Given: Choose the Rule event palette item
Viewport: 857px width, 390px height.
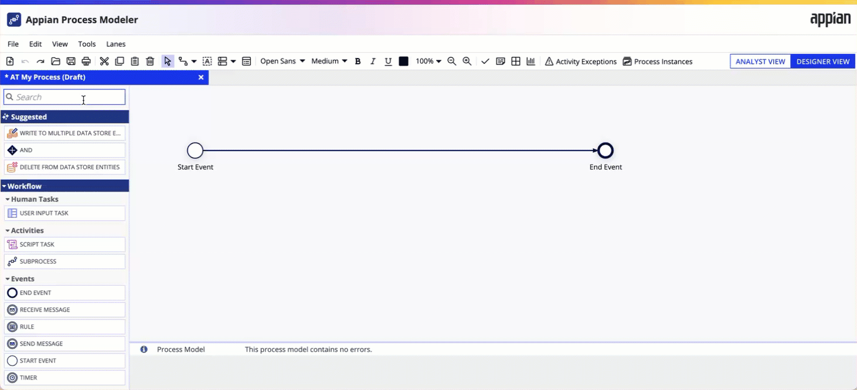Looking at the screenshot, I should (64, 327).
